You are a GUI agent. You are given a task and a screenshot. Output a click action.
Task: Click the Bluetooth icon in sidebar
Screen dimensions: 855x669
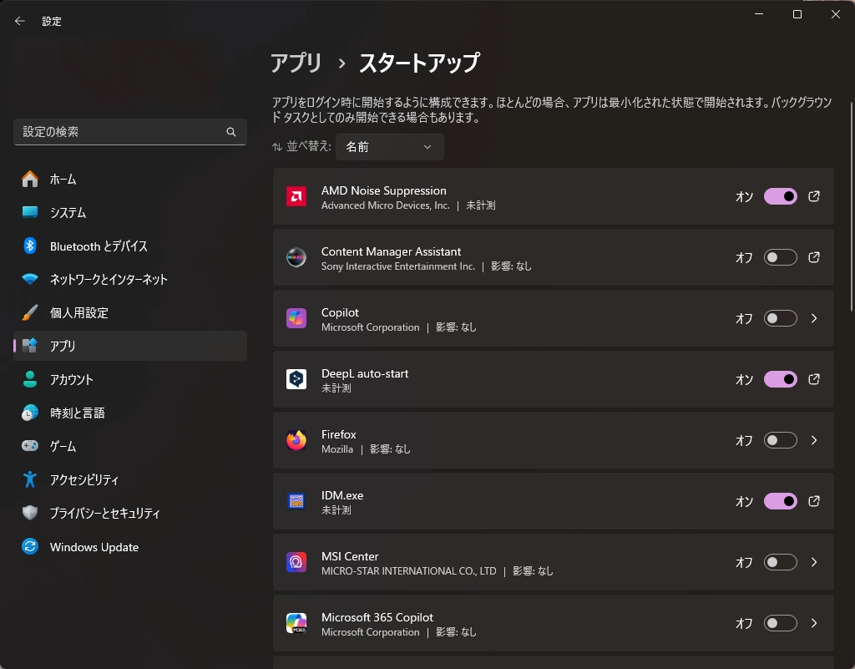click(x=30, y=246)
